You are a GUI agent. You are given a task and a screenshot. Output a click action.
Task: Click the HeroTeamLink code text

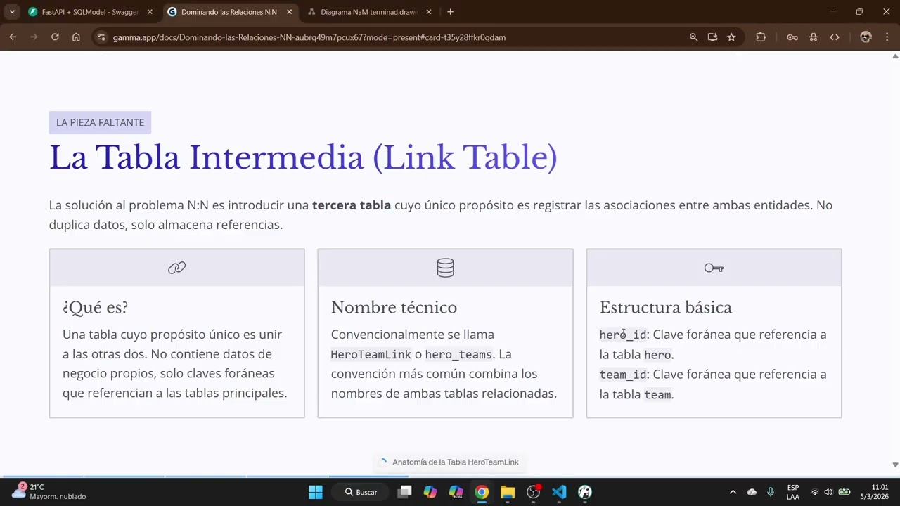[371, 355]
